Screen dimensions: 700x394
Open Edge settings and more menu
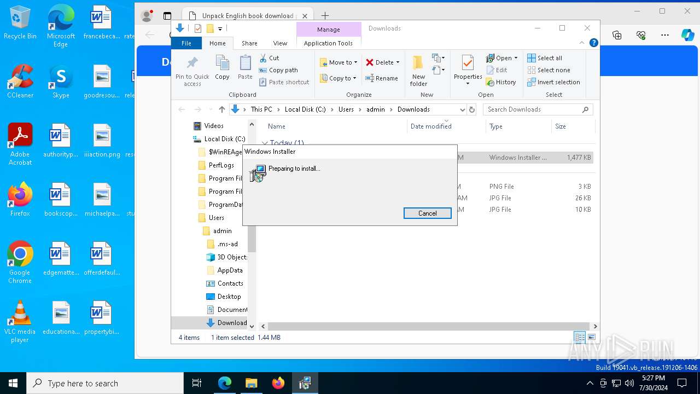click(x=665, y=35)
